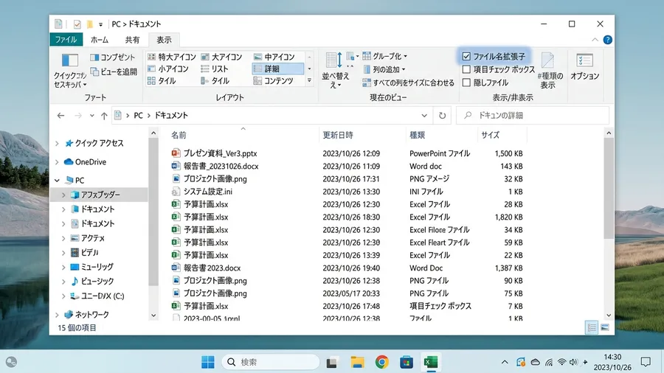This screenshot has width=664, height=373.
Task: Expand the layout gallery more arrow
Action: coord(310,80)
